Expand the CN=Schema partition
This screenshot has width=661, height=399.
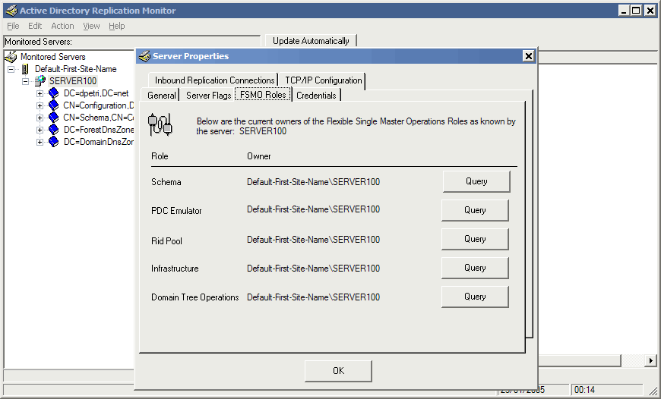(40, 118)
